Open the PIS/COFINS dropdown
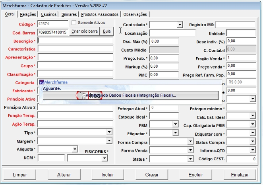263x185 pixels. pyautogui.click(x=104, y=158)
